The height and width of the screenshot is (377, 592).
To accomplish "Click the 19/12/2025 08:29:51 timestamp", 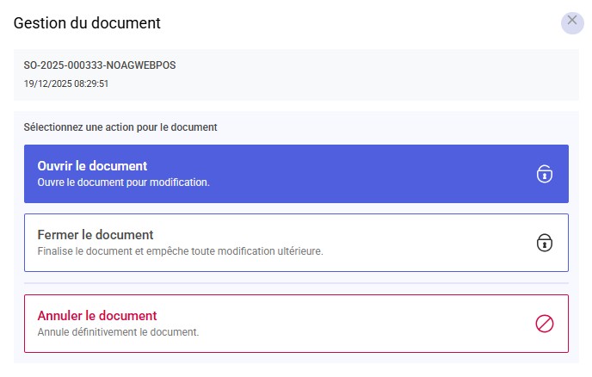I will pos(65,84).
